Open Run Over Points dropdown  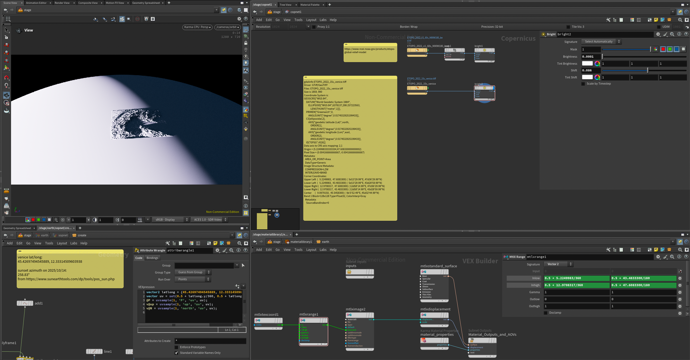192,279
